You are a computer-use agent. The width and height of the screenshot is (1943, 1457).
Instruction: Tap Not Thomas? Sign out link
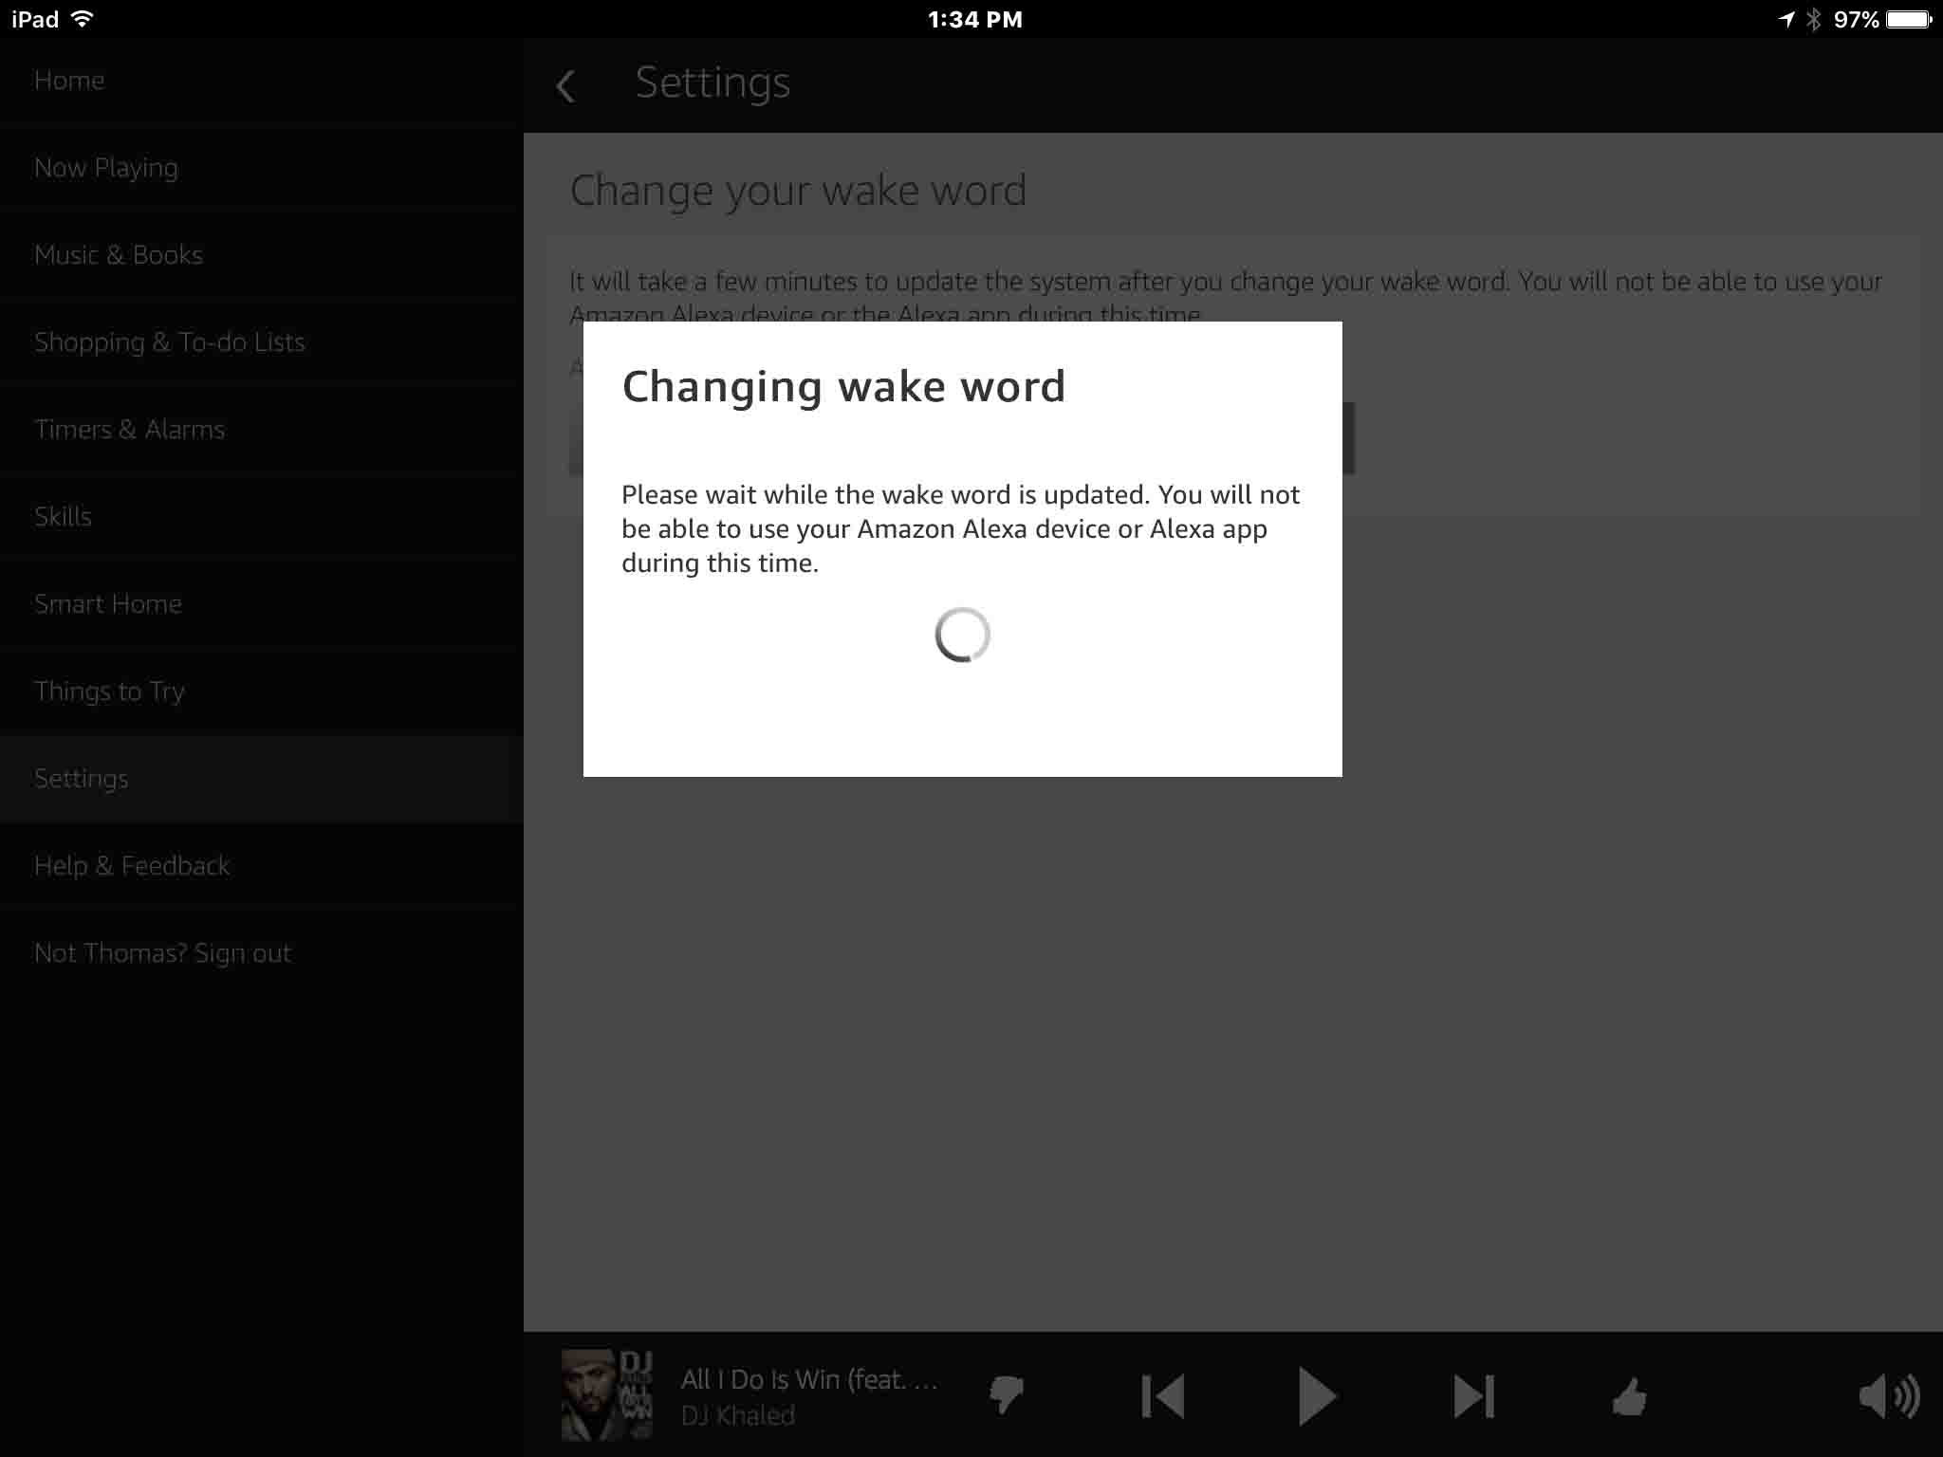click(163, 953)
